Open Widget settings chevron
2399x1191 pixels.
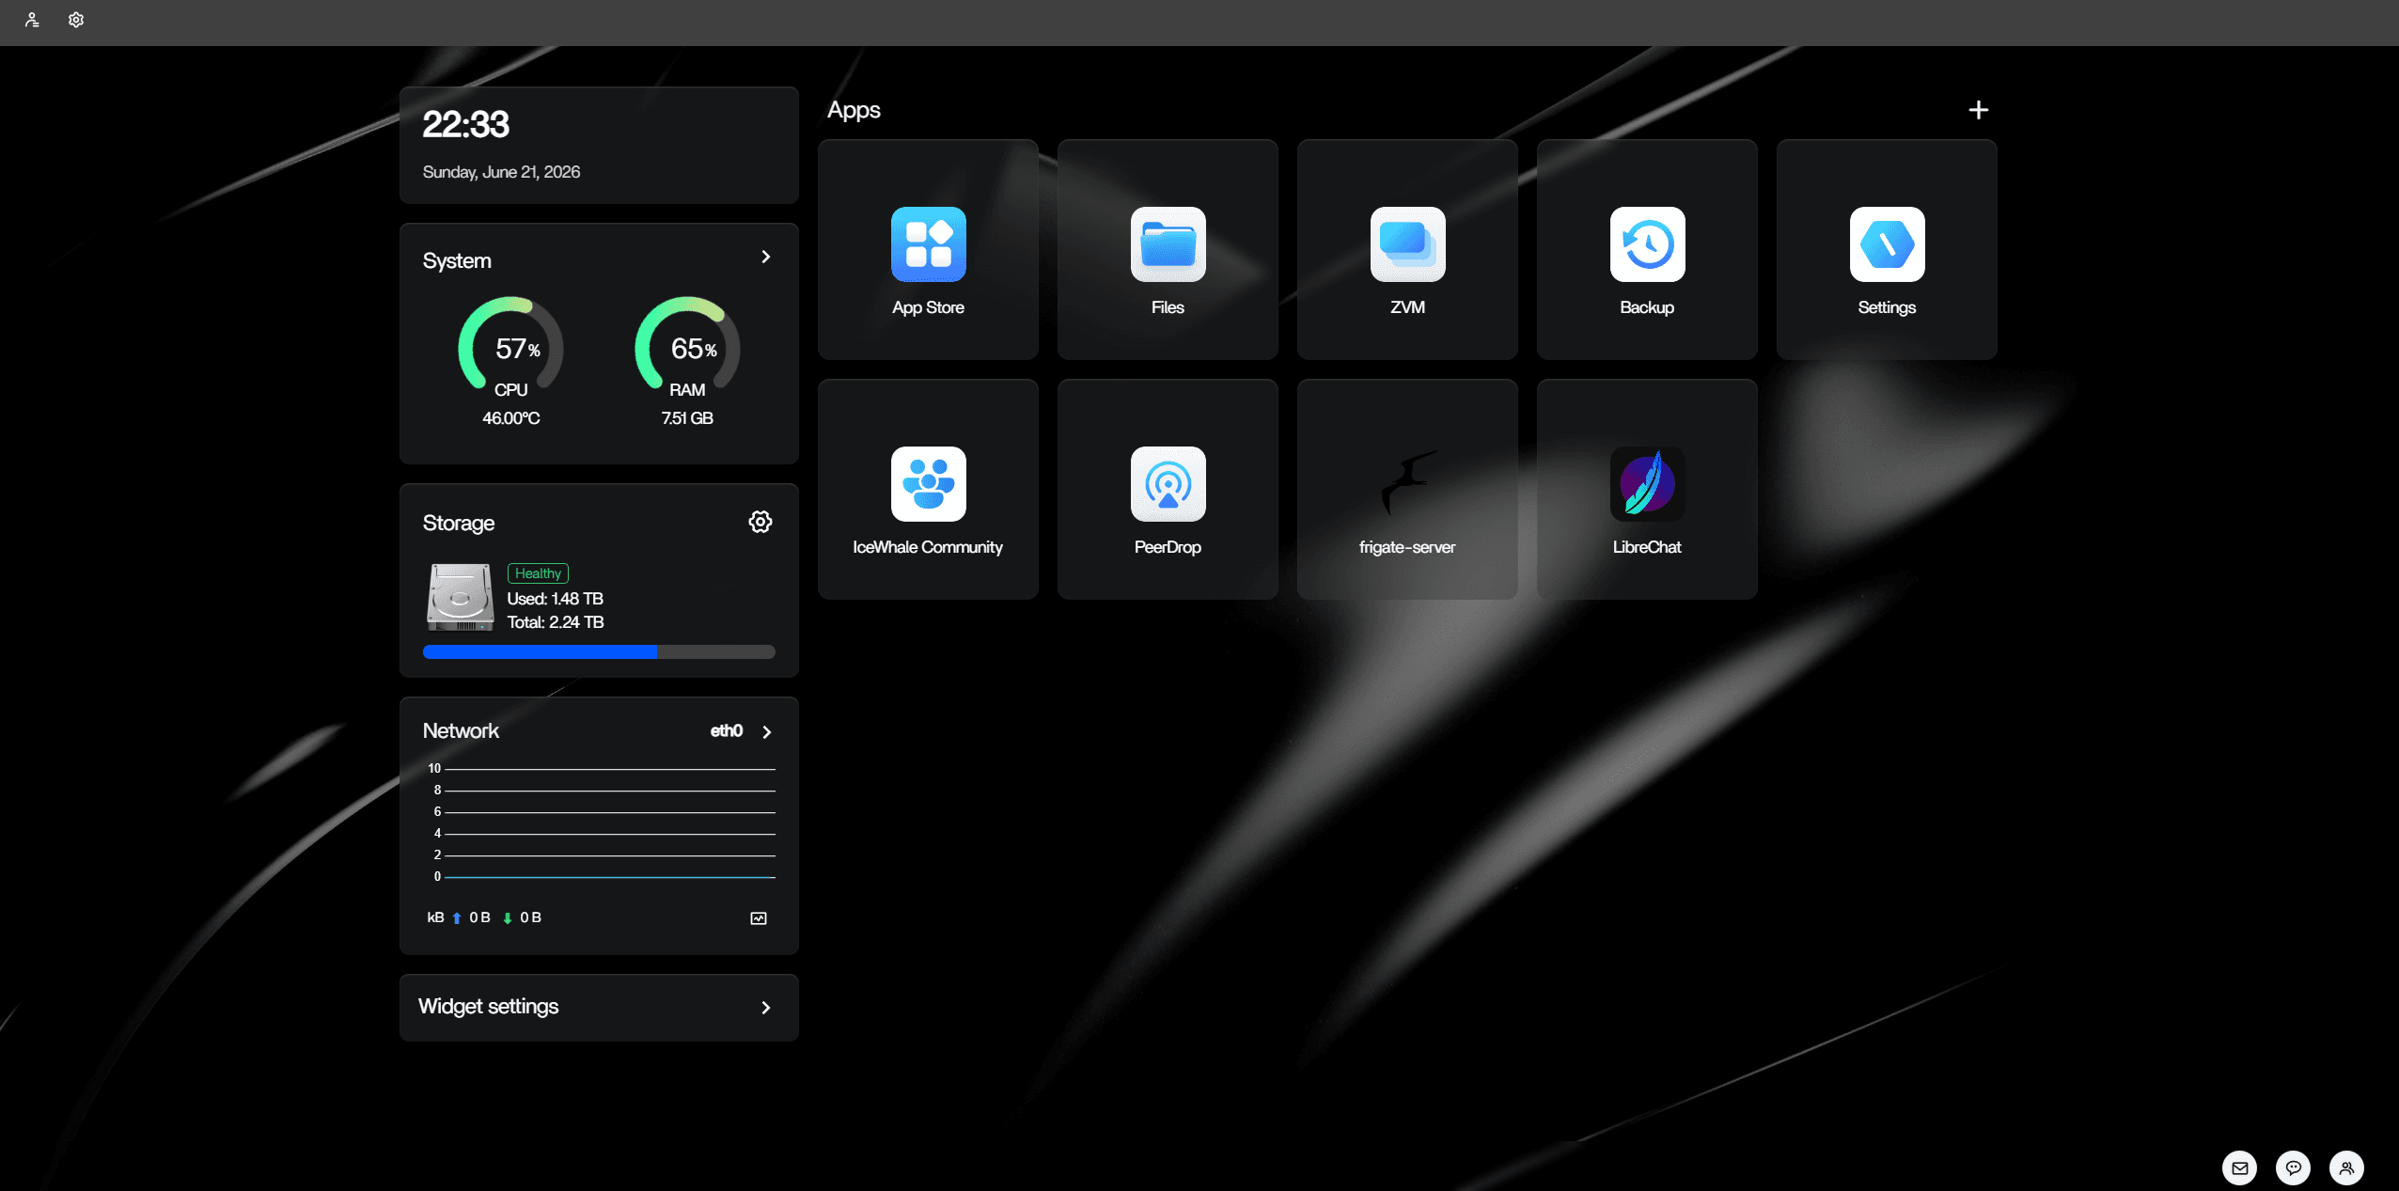766,1008
